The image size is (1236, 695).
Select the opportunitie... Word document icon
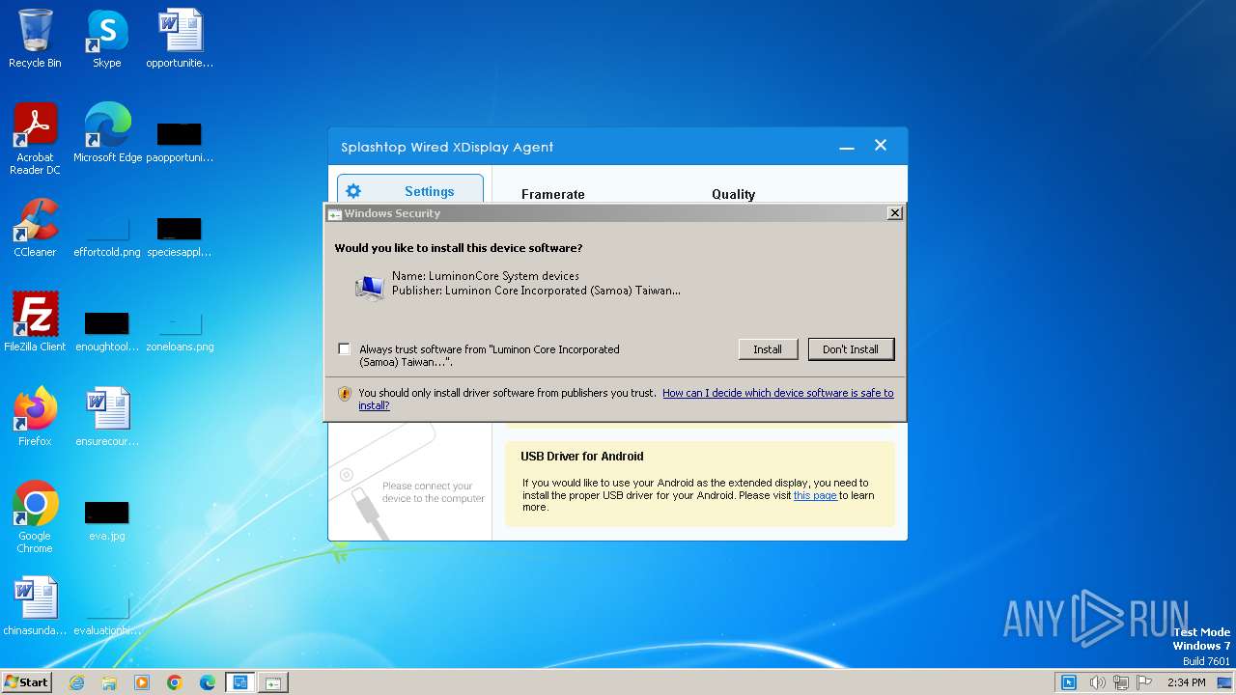click(180, 39)
